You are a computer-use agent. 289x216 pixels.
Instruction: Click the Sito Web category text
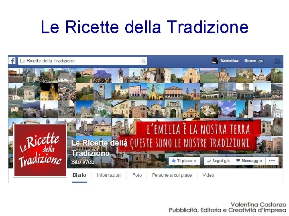83,162
